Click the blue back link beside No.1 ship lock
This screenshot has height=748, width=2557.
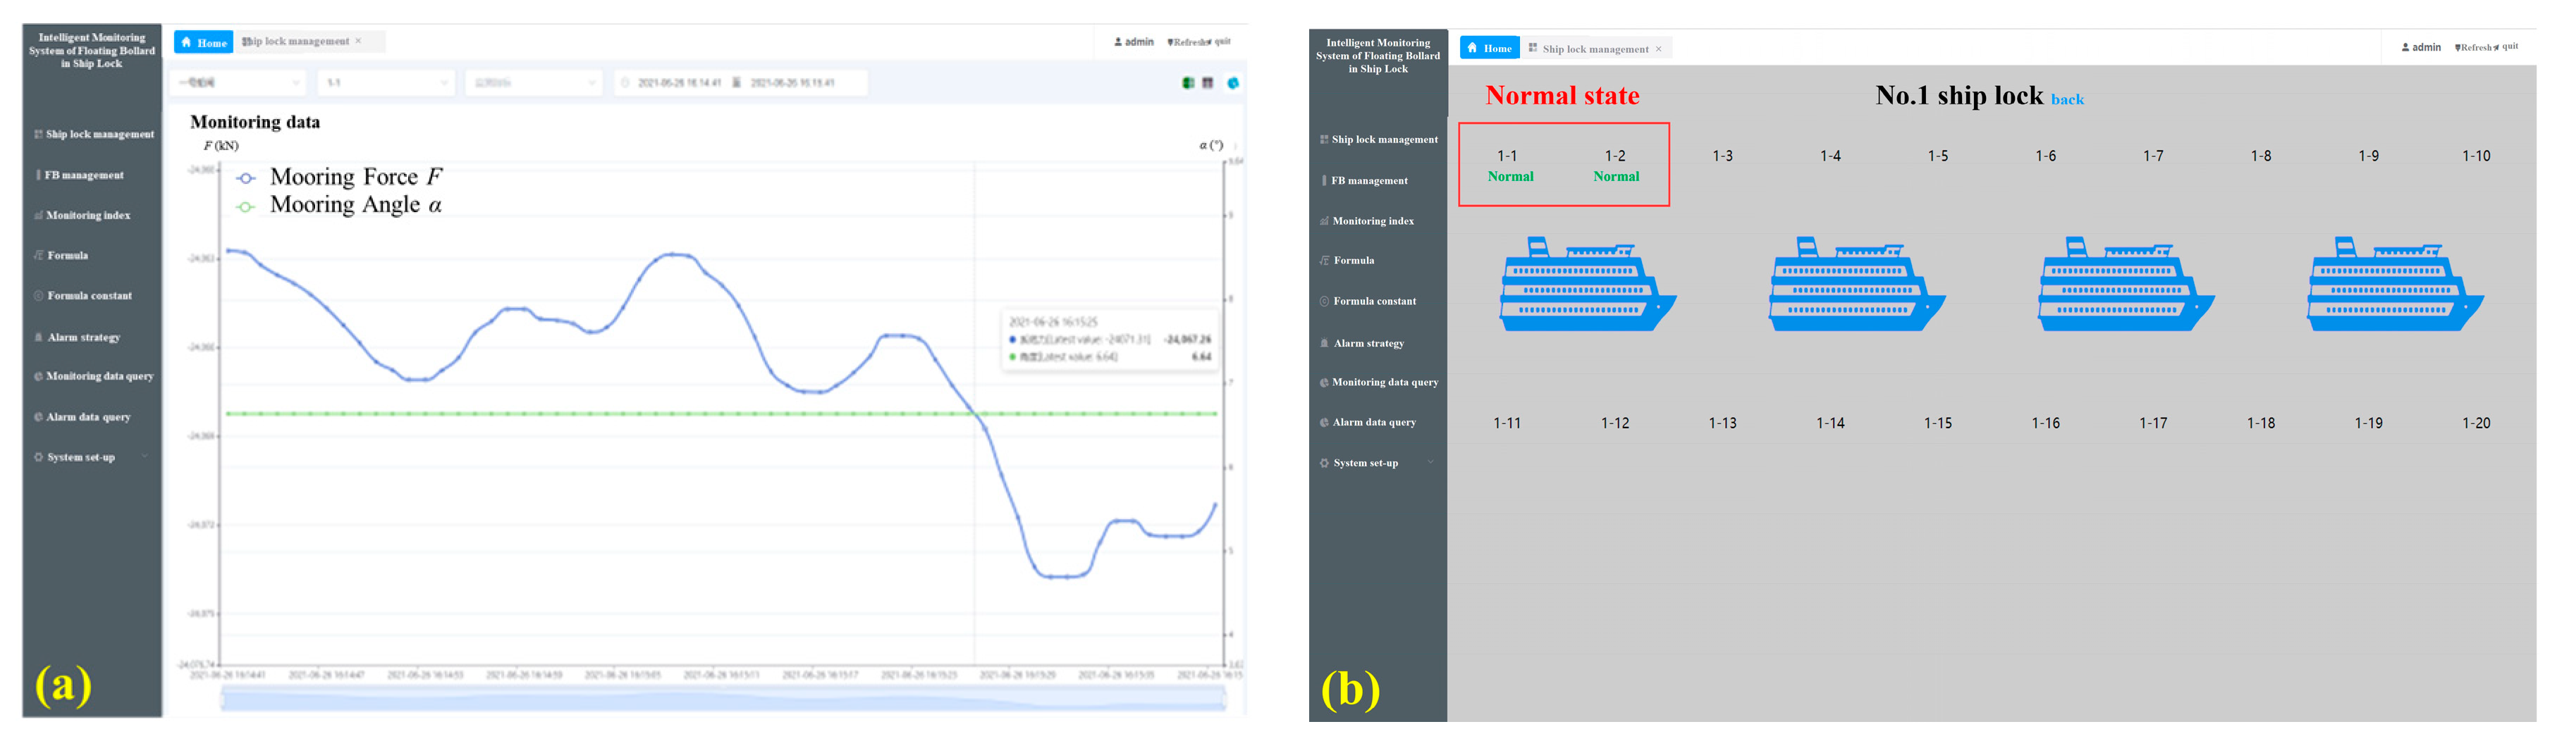pos(2066,99)
